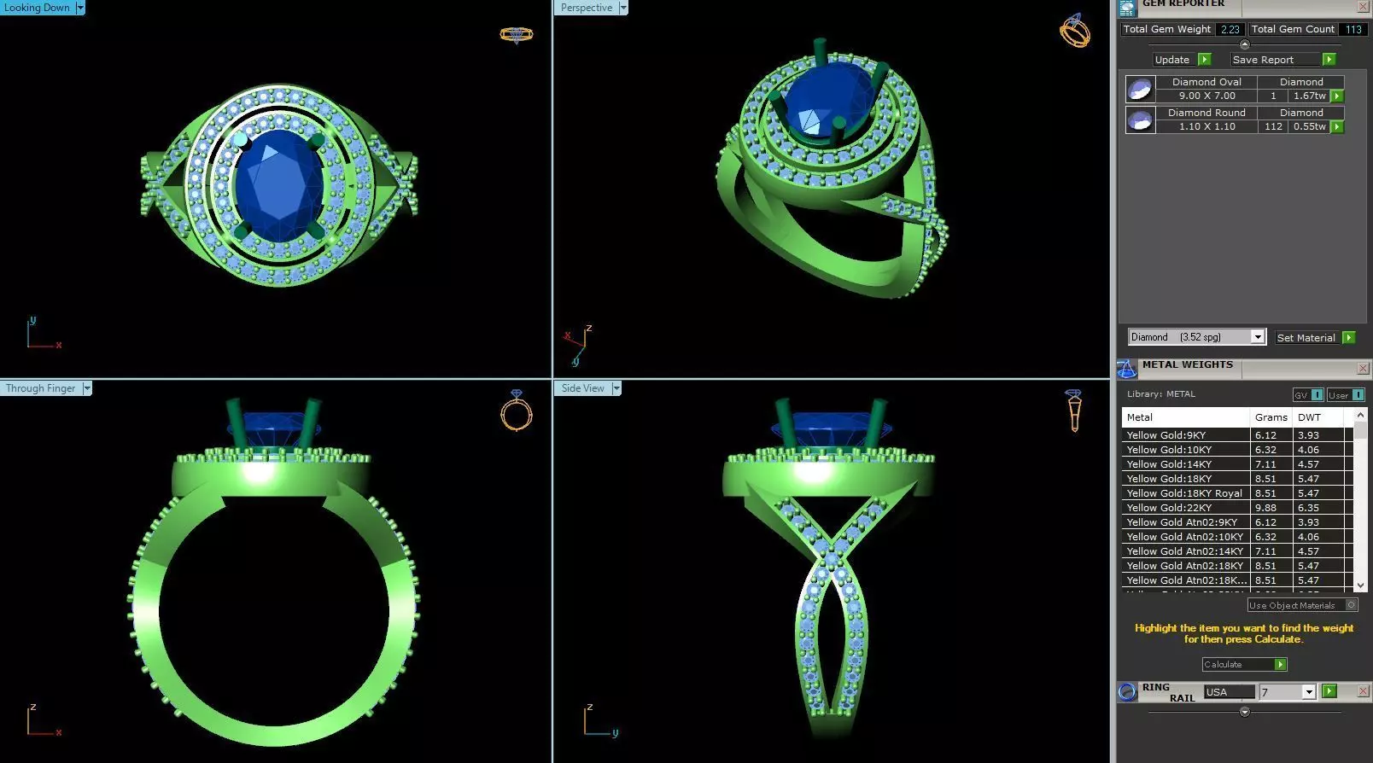Open the Looking Down view dropdown
This screenshot has height=763, width=1373.
[80, 8]
